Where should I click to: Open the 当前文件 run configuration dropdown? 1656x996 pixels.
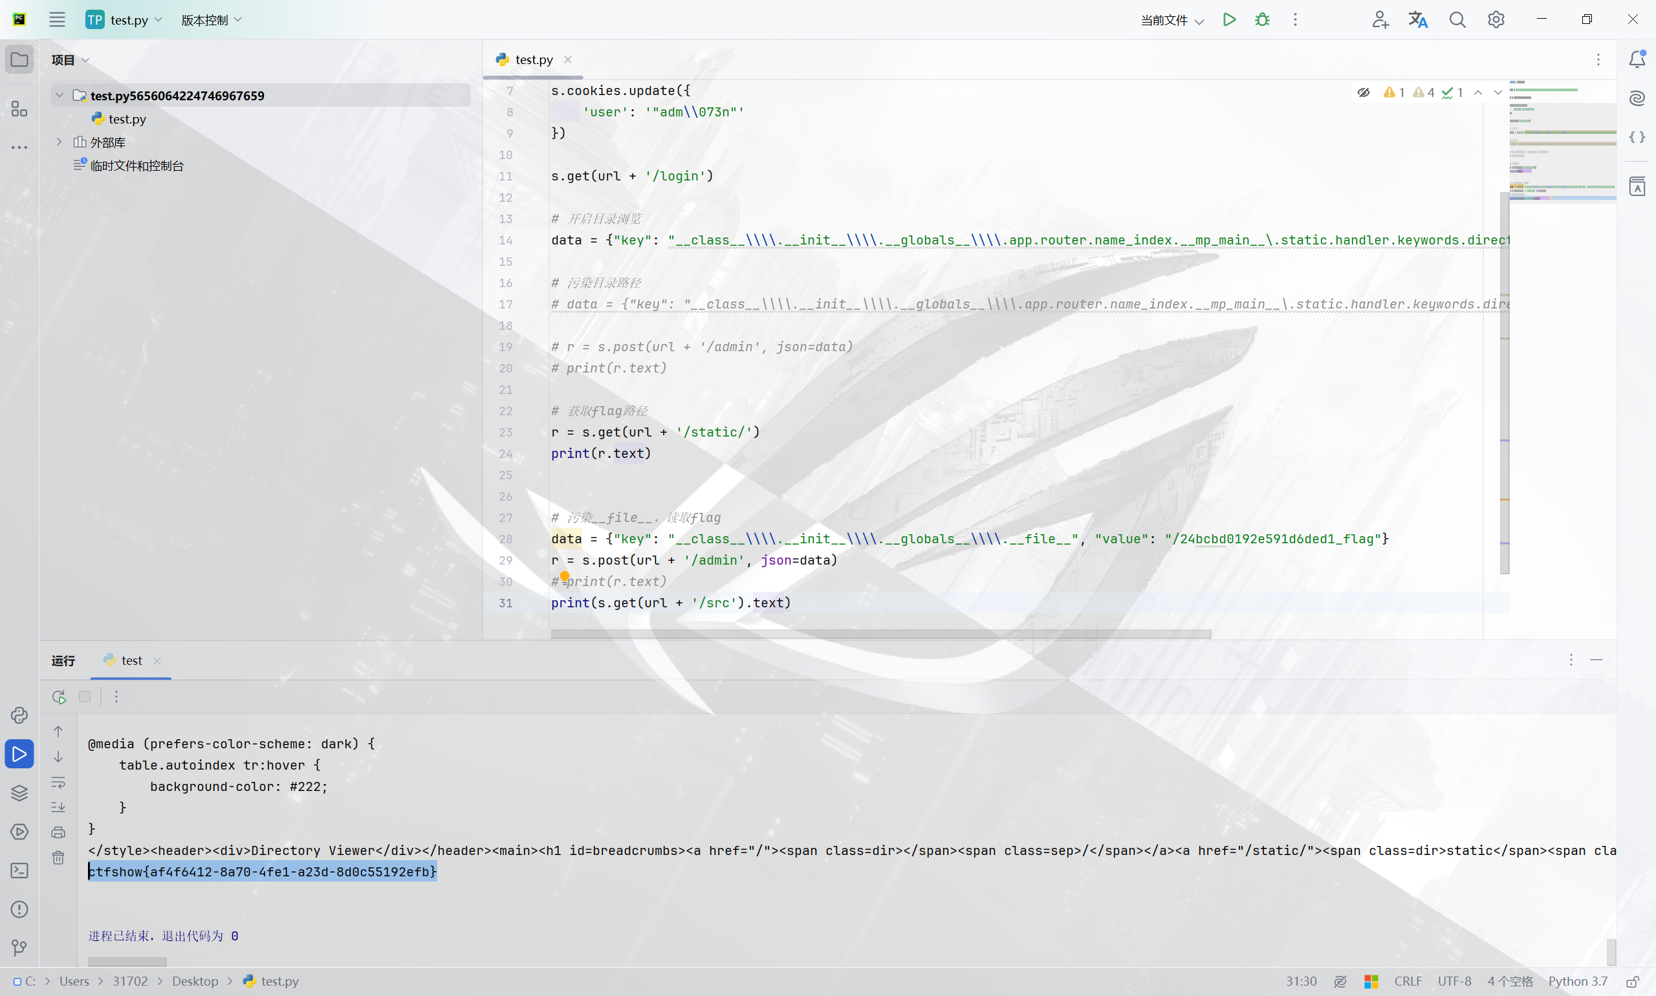1173,20
